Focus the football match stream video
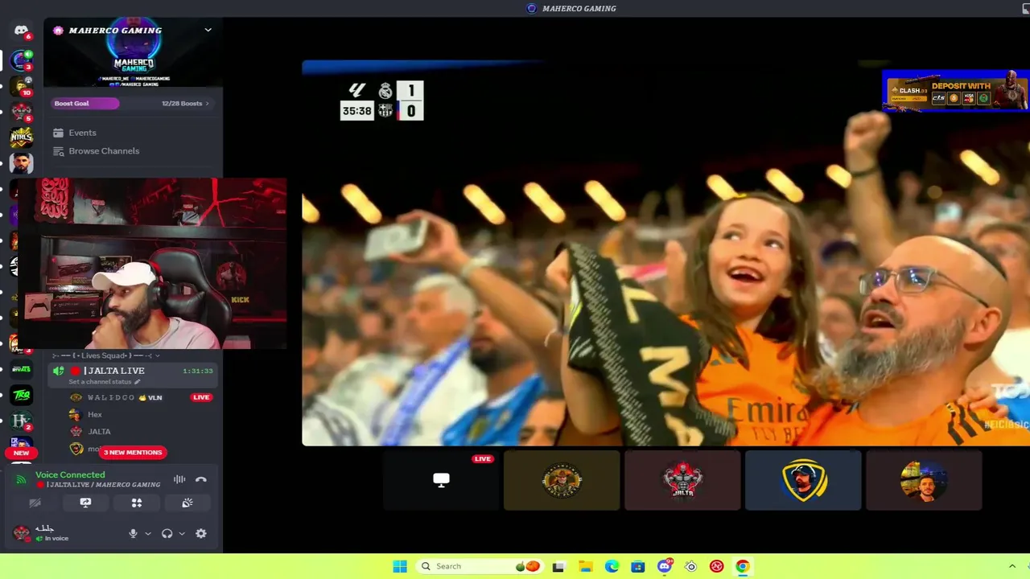The image size is (1030, 579). 665,253
